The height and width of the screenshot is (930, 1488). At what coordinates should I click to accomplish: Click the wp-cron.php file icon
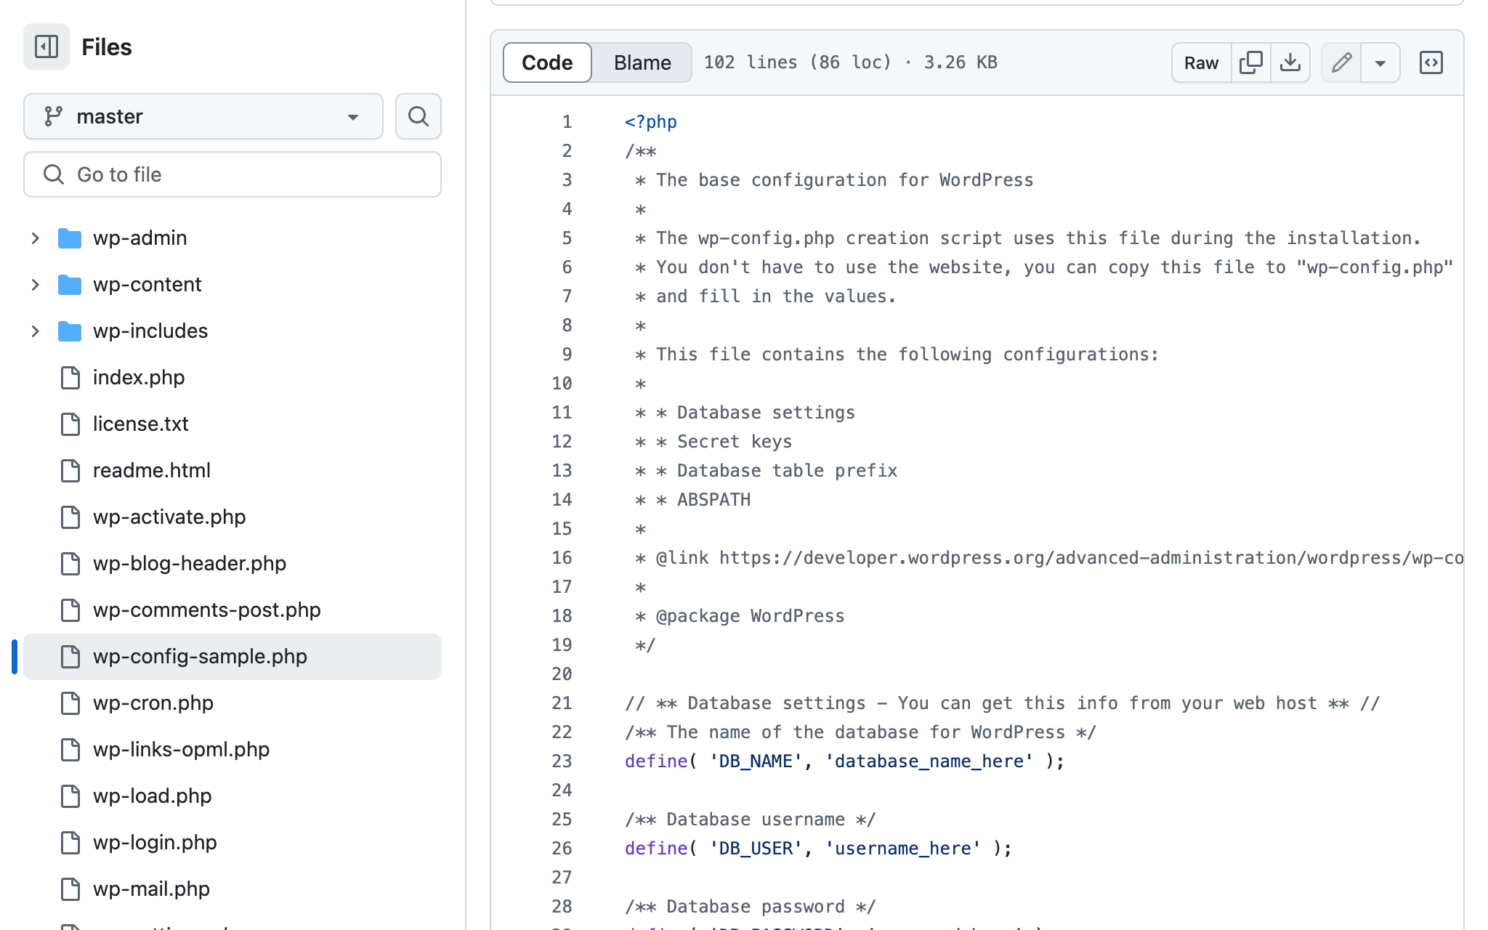point(70,703)
